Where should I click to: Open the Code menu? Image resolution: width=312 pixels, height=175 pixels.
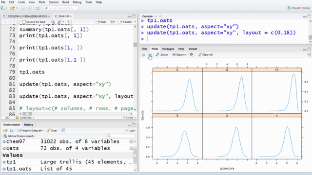(x=21, y=2)
